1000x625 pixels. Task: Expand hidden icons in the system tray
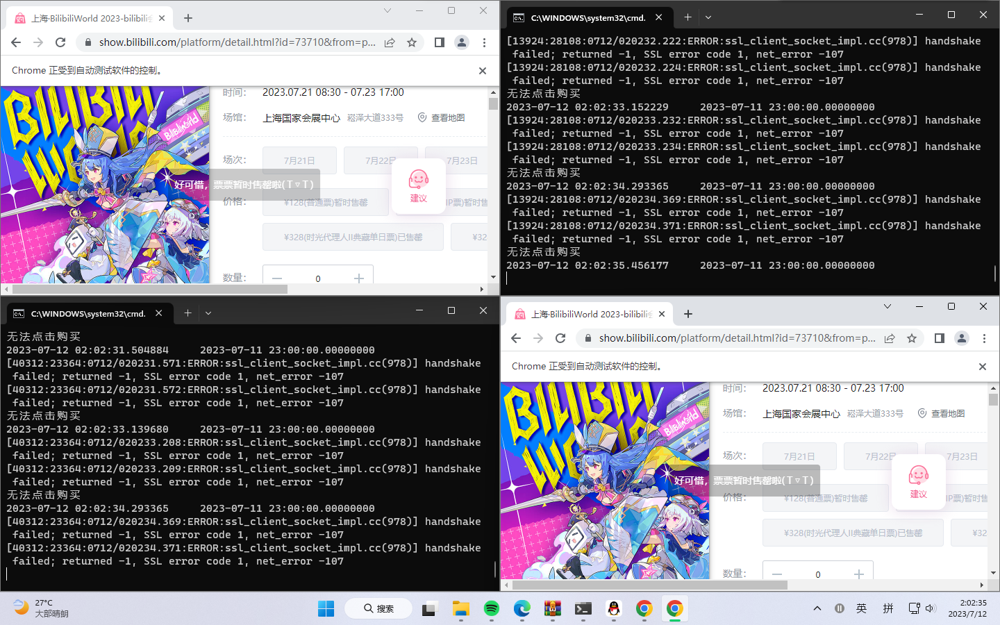[817, 608]
